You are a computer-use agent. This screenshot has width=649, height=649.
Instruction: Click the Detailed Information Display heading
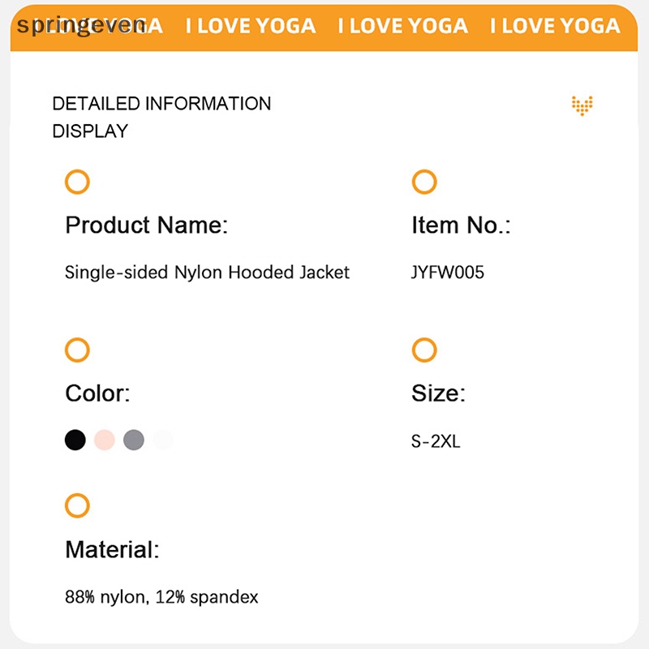click(161, 117)
